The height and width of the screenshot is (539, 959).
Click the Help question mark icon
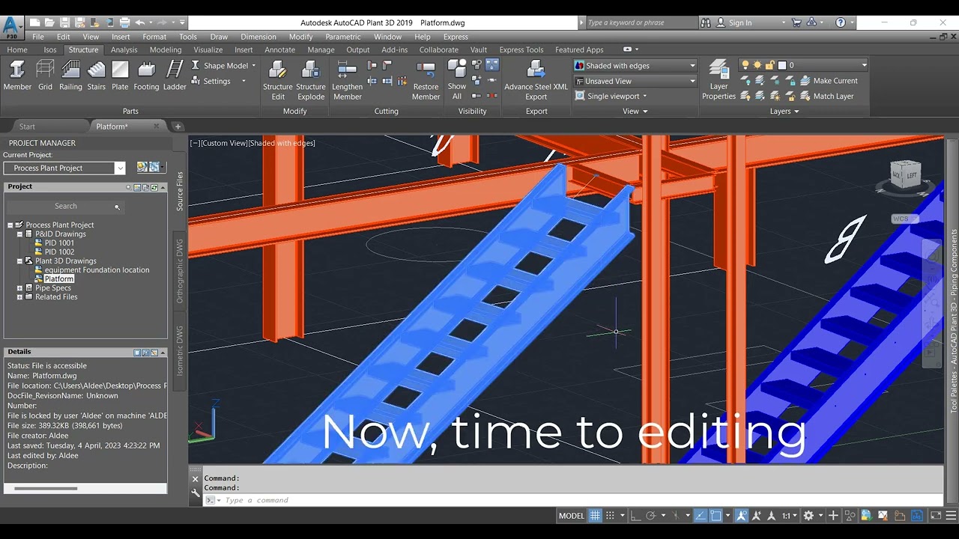(x=841, y=22)
